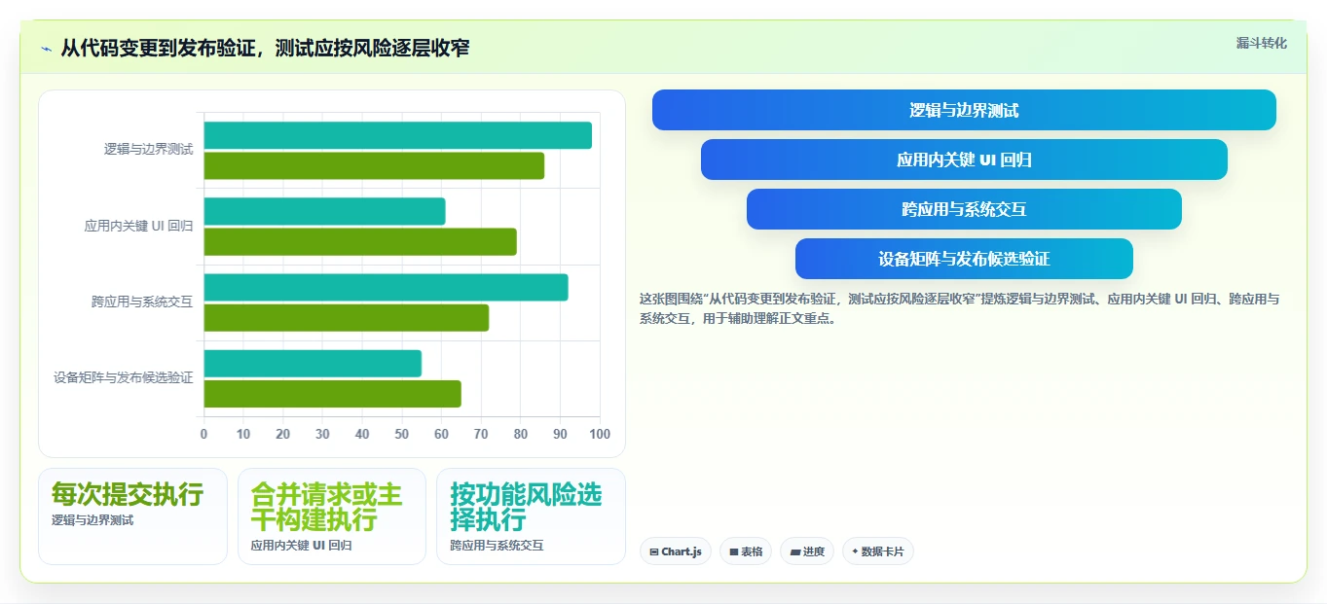Click the green bar for 设备矩阵与发布候选验证

pyautogui.click(x=332, y=394)
